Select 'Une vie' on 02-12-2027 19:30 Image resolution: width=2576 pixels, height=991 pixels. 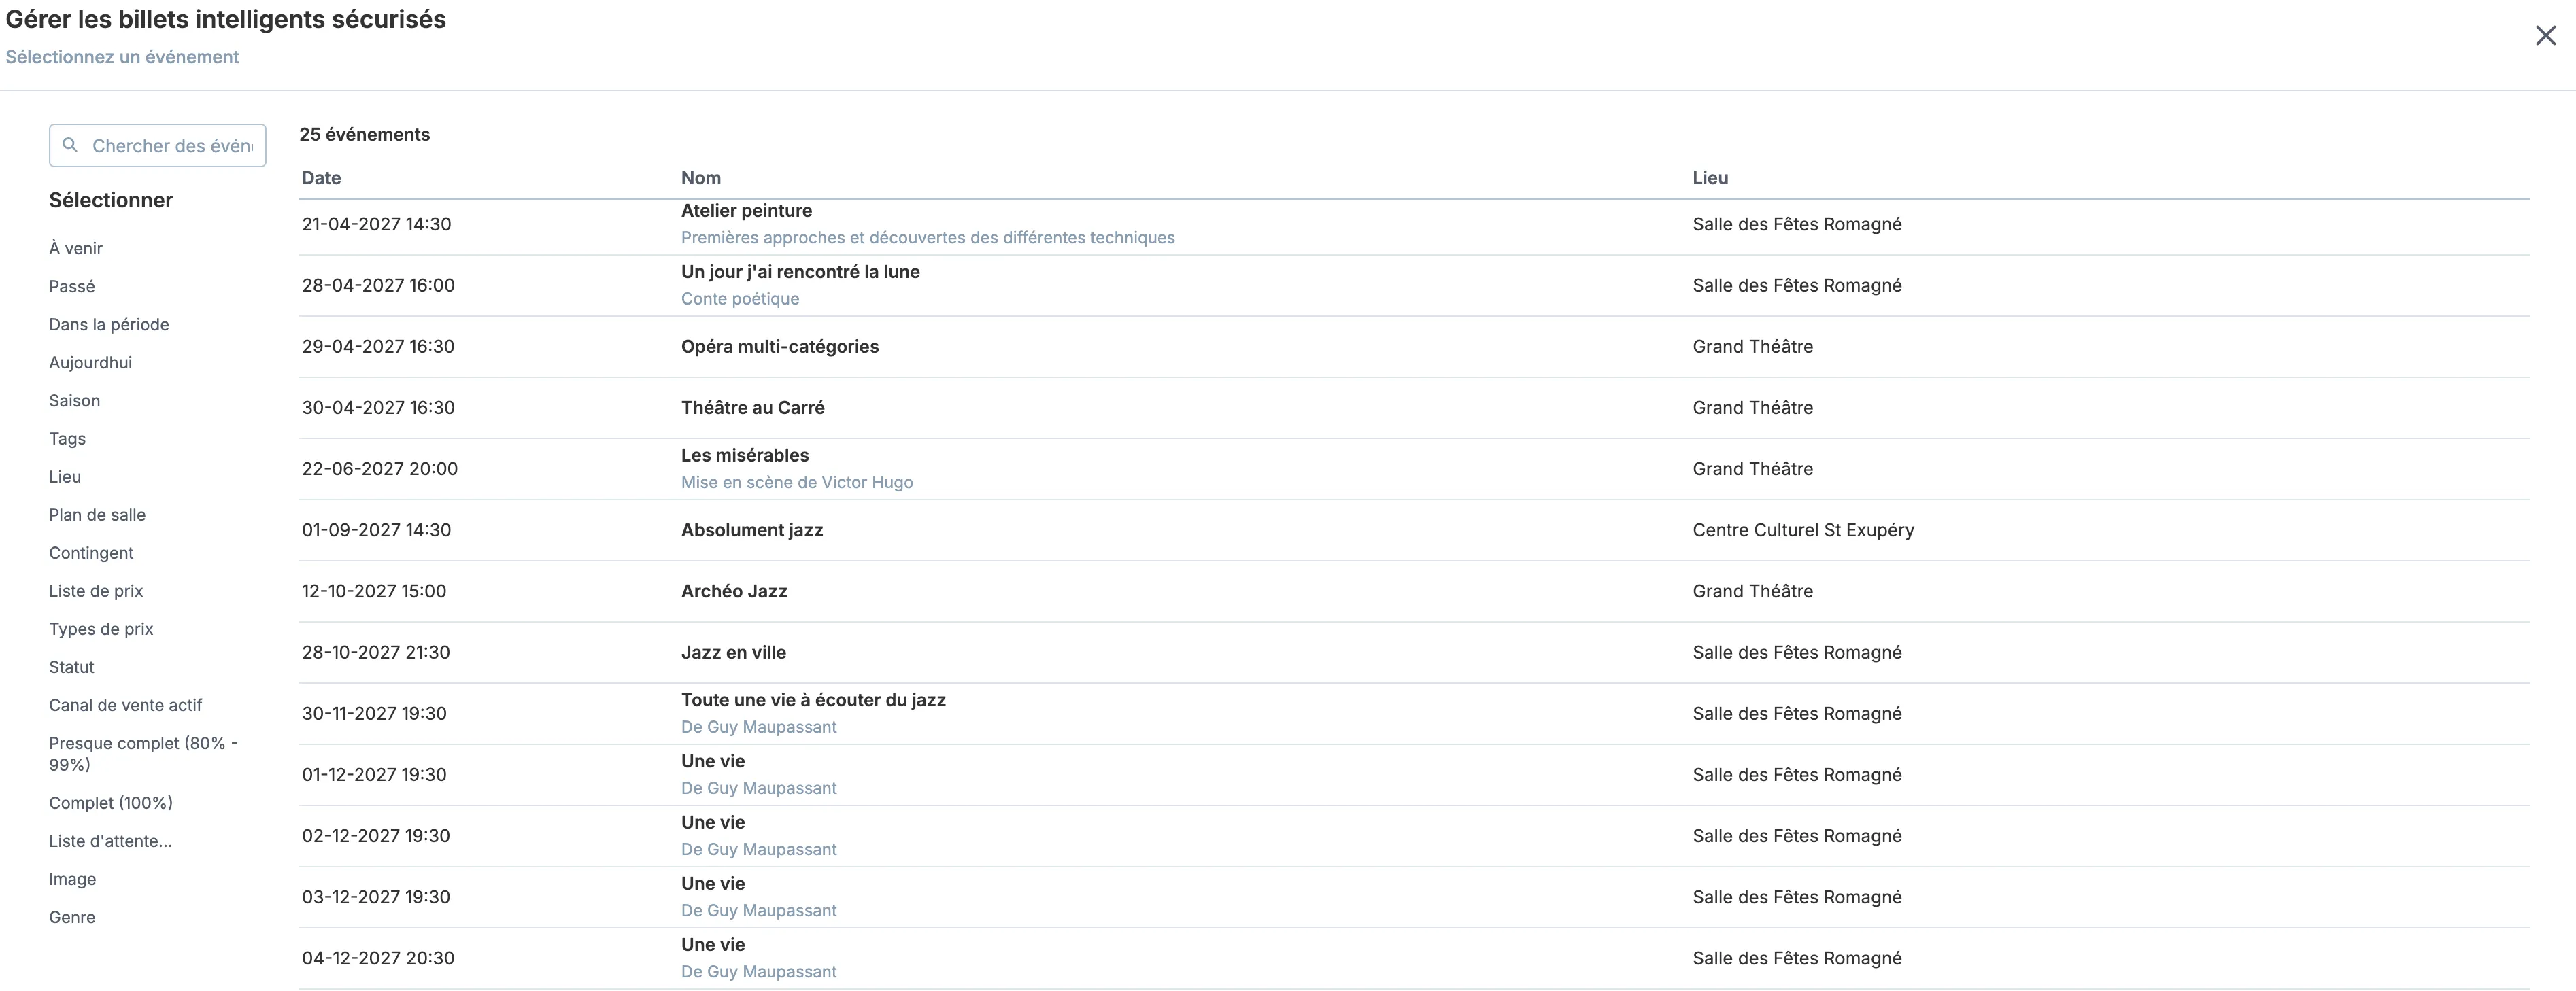click(x=1414, y=835)
